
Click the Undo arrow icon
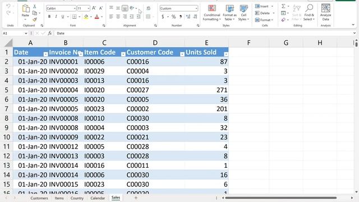coord(8,6)
